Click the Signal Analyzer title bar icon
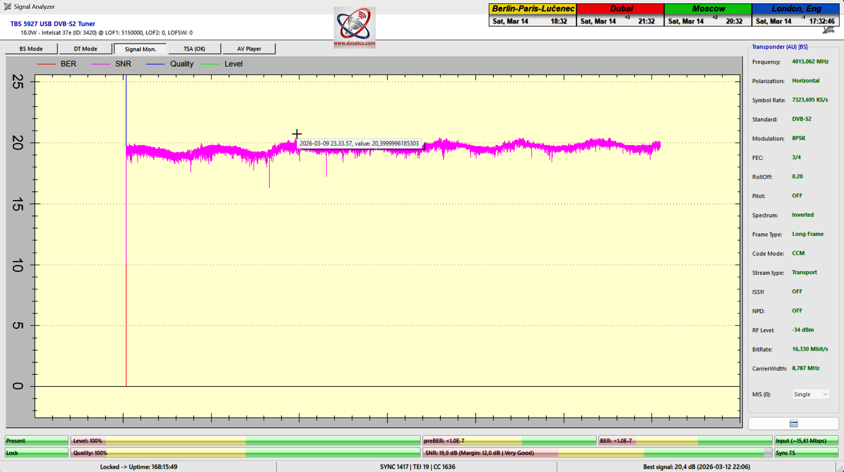 pos(7,6)
